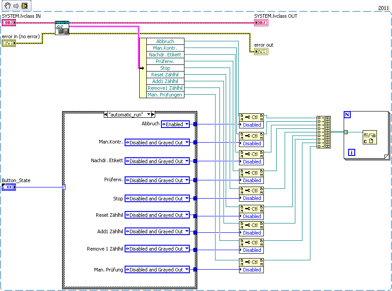Go to next case with right arrow
The width and height of the screenshot is (392, 291).
pyautogui.click(x=153, y=115)
